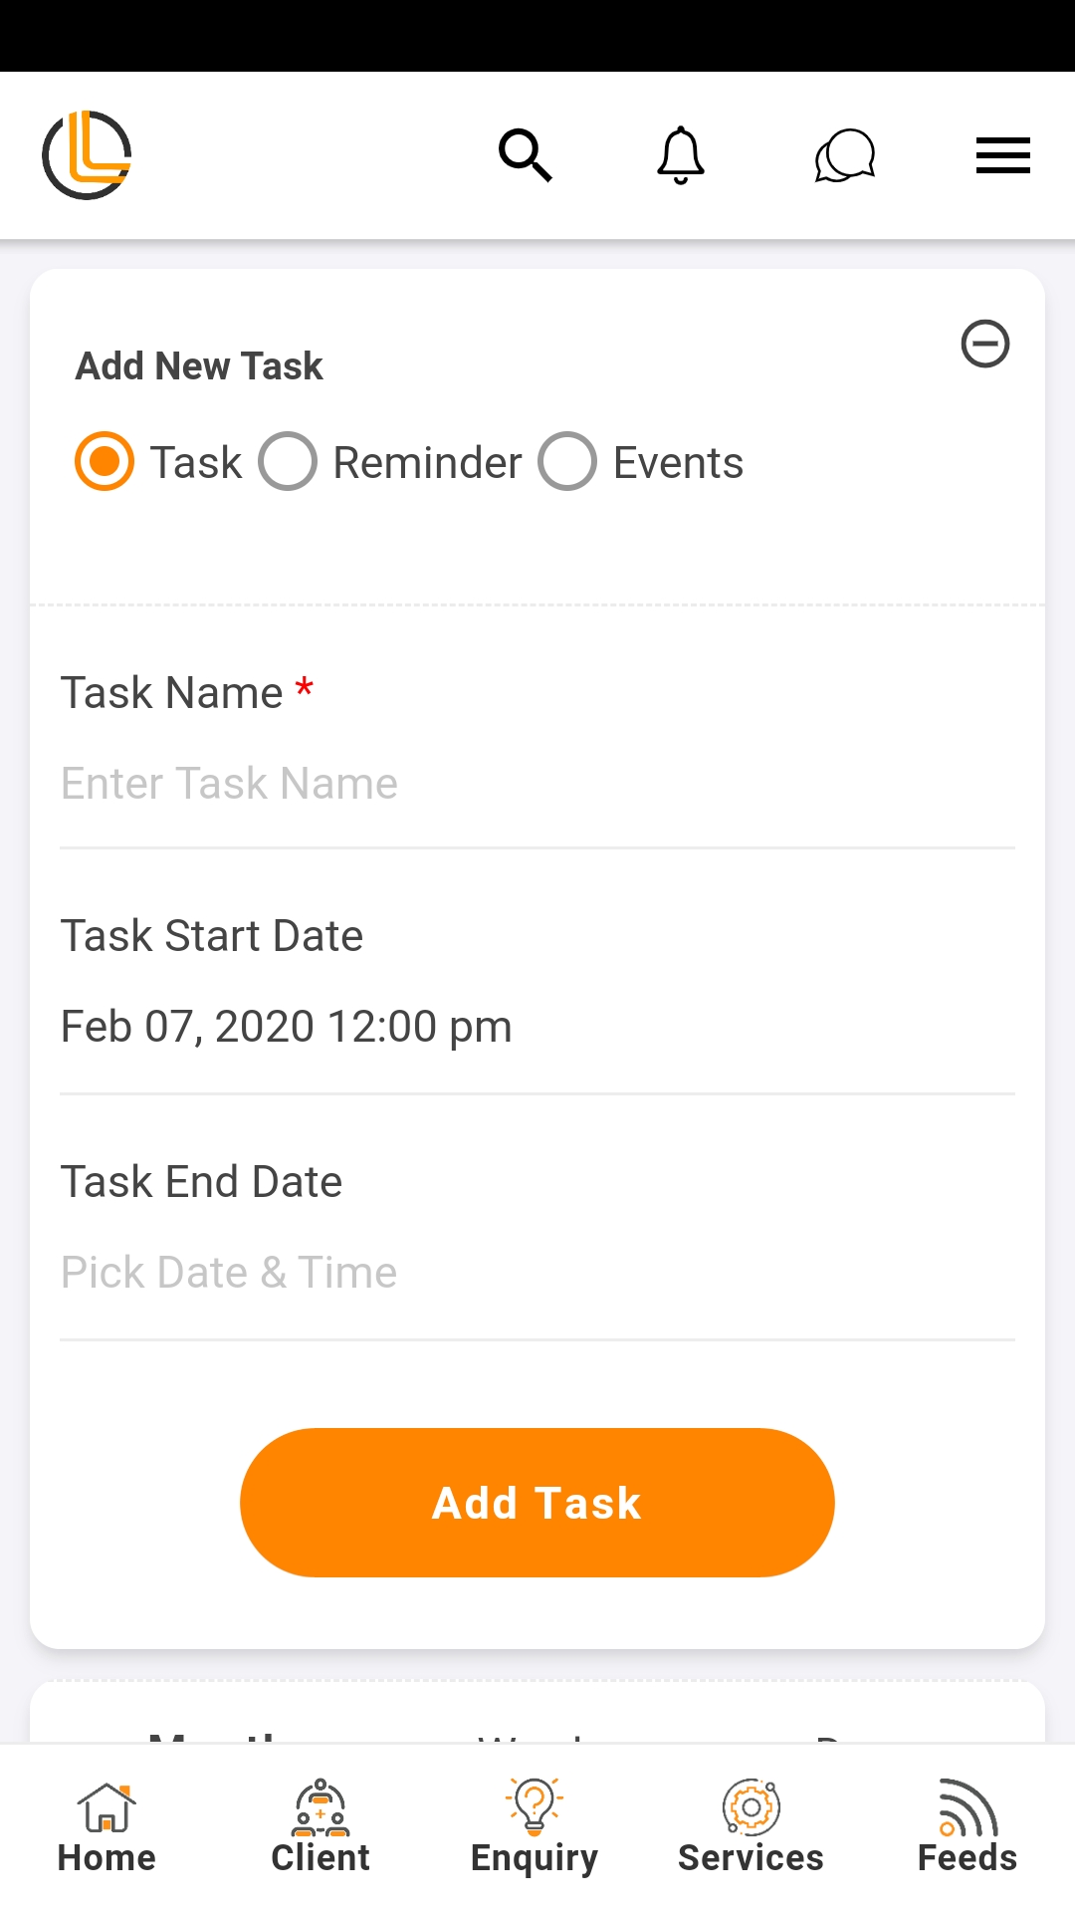The image size is (1075, 1912).
Task: Open notifications bell
Action: pos(681,155)
